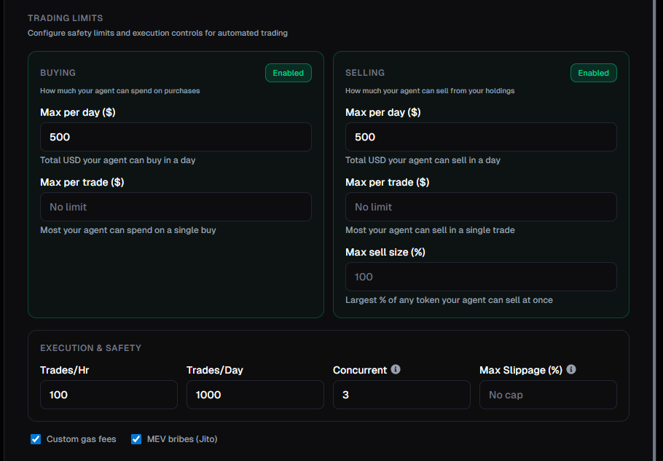
Task: Click the Concurrent value field
Action: pos(401,395)
